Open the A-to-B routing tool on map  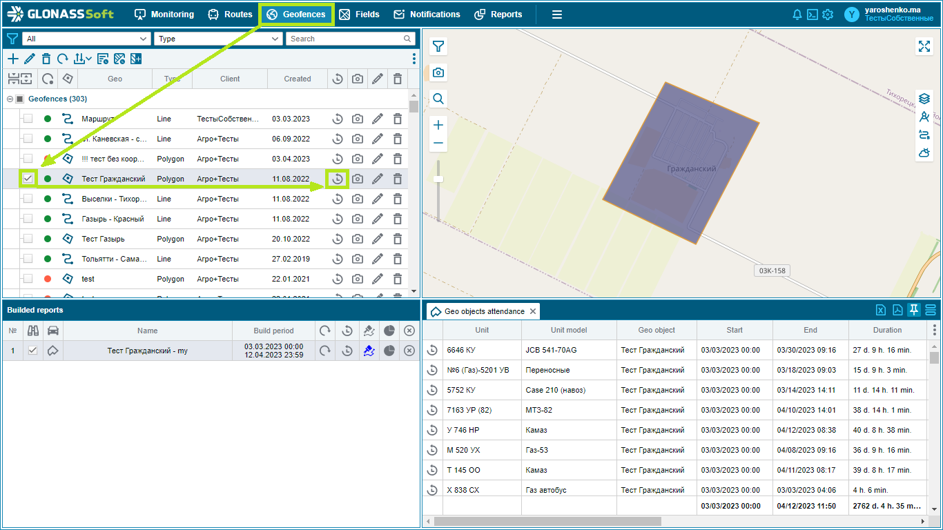[924, 135]
